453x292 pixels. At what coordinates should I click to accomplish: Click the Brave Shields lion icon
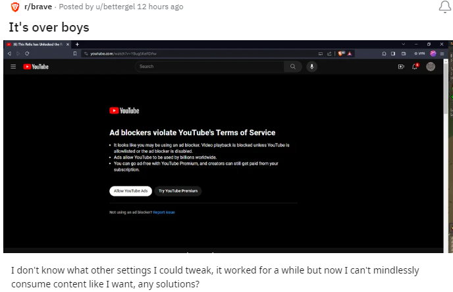[x=341, y=53]
